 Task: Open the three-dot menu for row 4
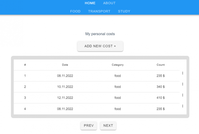[183, 106]
